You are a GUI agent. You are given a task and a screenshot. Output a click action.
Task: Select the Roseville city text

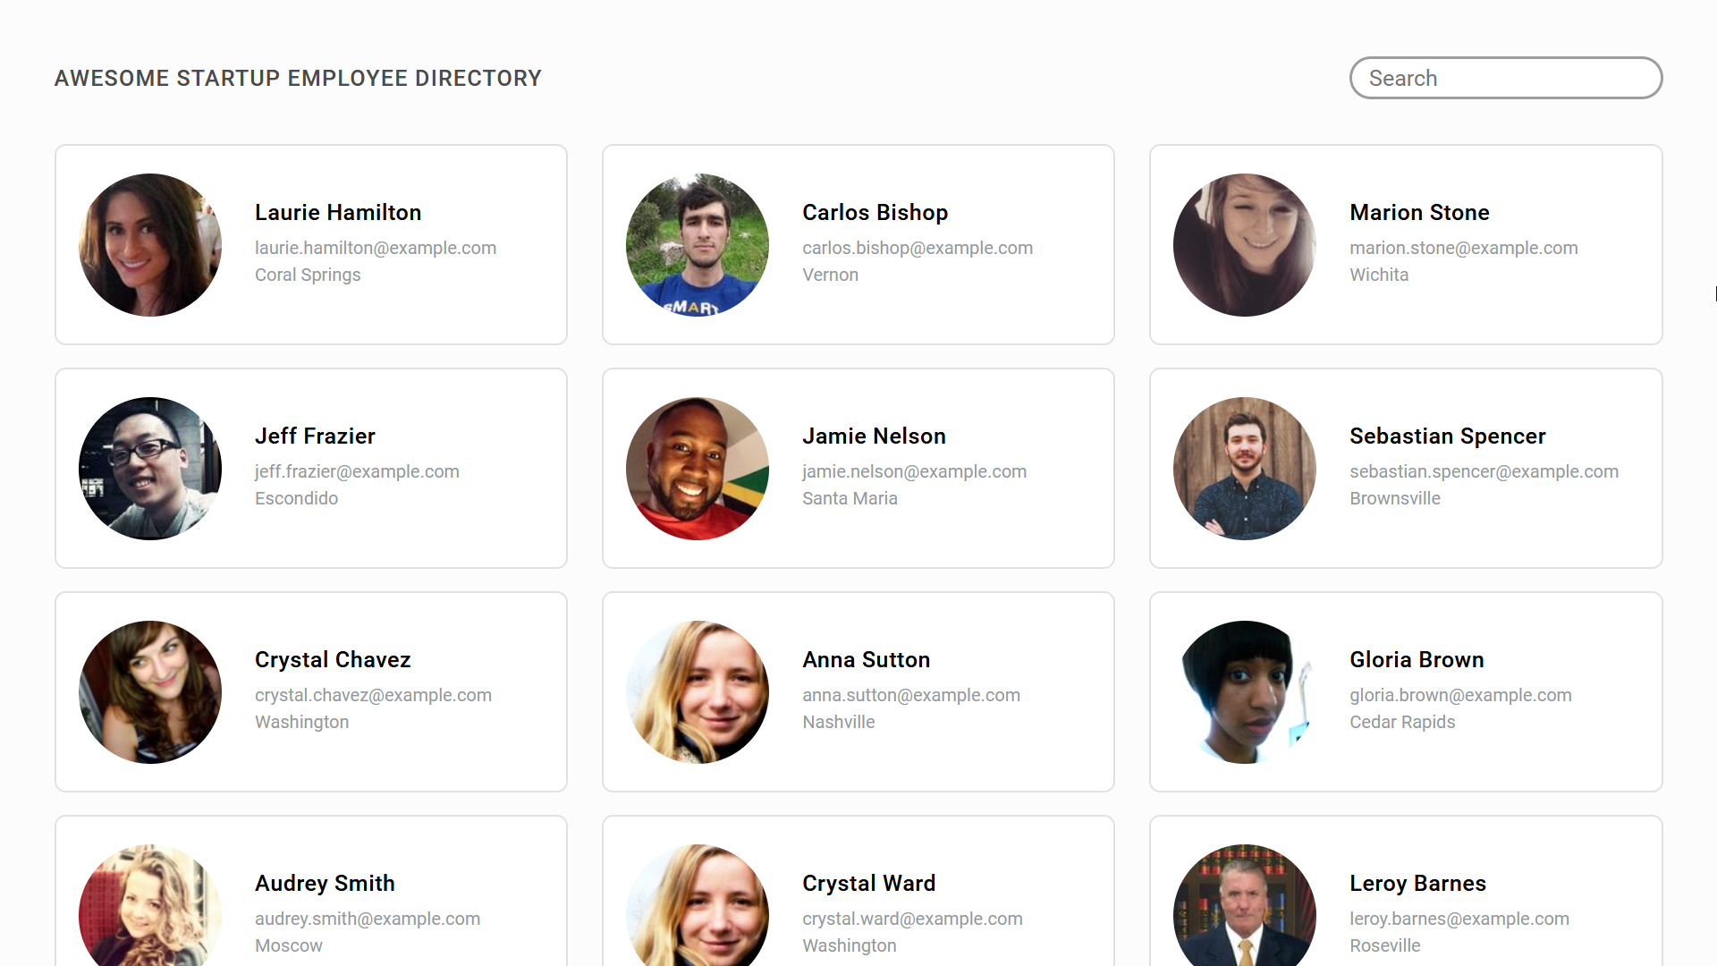(1384, 945)
